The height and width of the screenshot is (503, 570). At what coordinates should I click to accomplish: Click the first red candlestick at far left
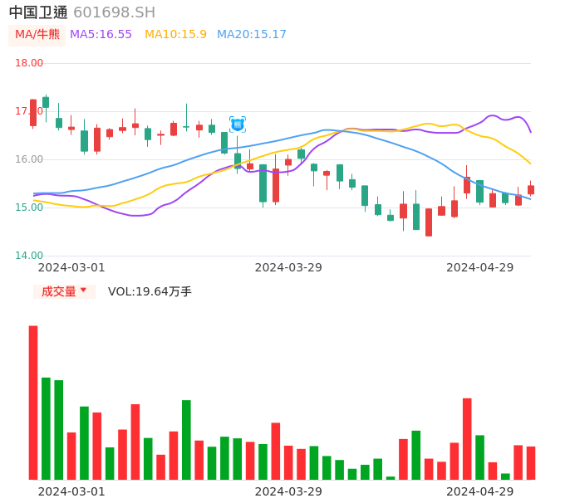point(33,113)
